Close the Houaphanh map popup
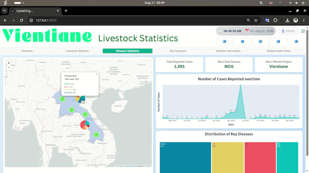 (97, 74)
